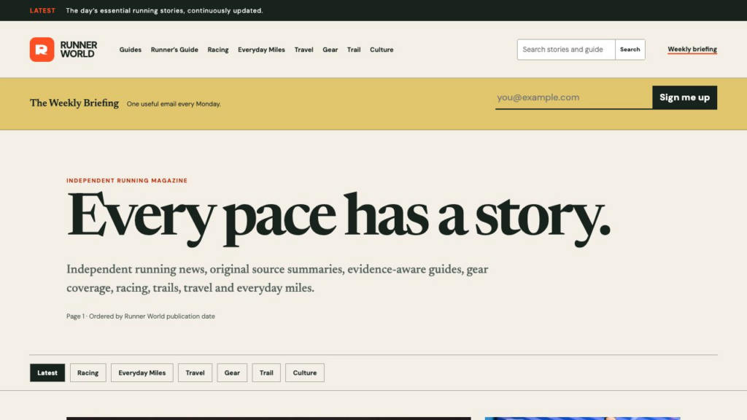Select the Gear filter tab
Screen dimensions: 747x420
coord(232,373)
